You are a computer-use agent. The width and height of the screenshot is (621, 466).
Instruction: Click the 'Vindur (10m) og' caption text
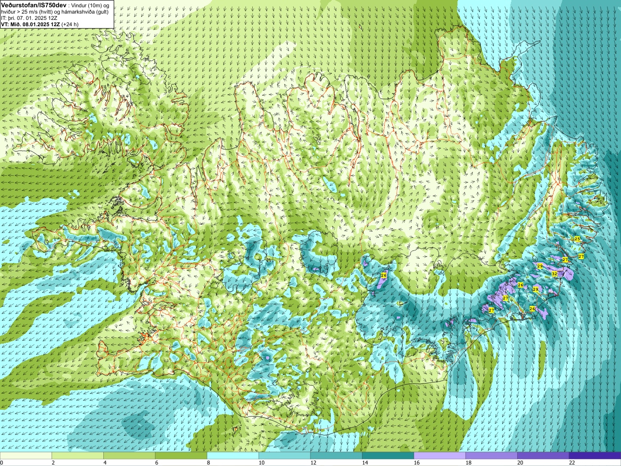(x=90, y=5)
